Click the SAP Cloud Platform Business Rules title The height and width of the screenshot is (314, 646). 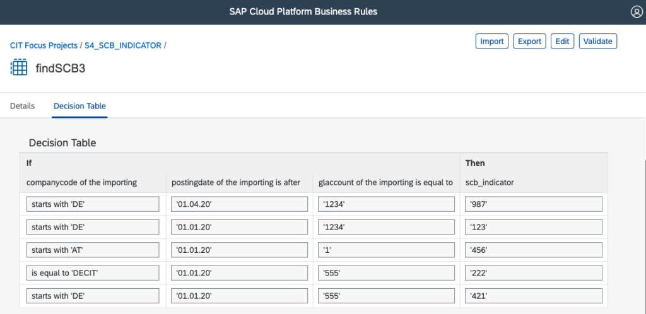coord(303,11)
